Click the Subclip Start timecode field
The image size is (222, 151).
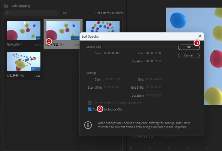[x=112, y=79]
